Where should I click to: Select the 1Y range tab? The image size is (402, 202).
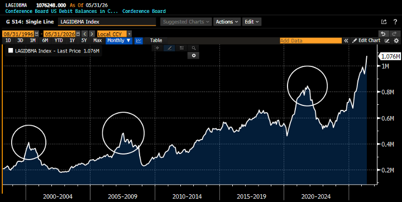tap(72, 41)
